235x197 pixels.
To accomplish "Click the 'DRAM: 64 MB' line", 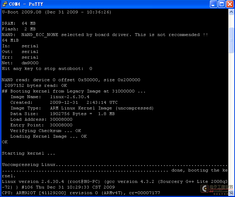I will (x=19, y=23).
